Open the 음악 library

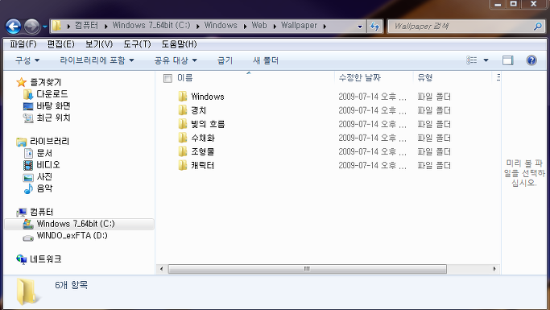click(x=38, y=188)
